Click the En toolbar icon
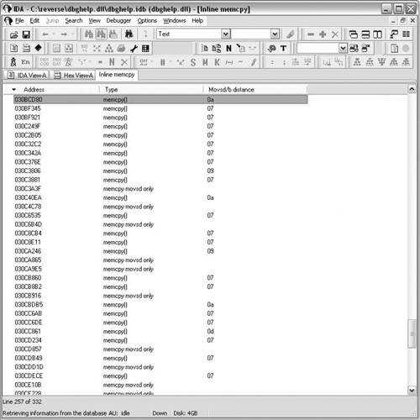This screenshot has width=420, height=420. tap(25, 62)
